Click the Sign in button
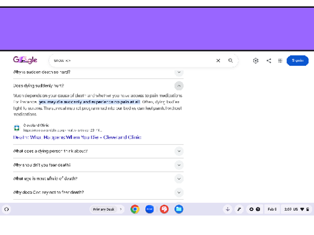 point(298,61)
